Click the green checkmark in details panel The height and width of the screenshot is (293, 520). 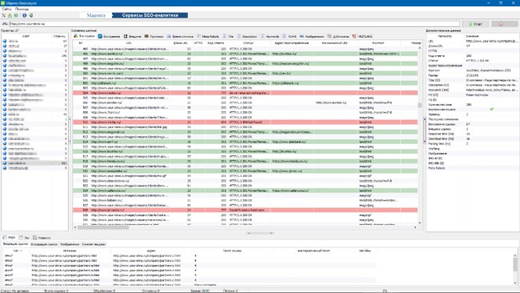pyautogui.click(x=492, y=109)
